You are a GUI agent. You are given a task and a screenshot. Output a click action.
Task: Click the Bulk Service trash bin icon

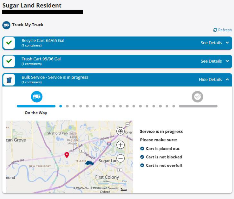(10, 79)
